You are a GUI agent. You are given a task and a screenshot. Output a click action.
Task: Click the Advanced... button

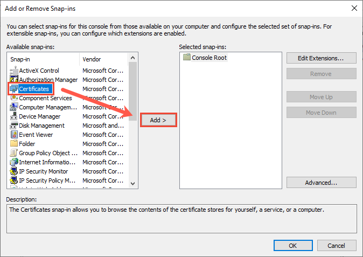321,183
